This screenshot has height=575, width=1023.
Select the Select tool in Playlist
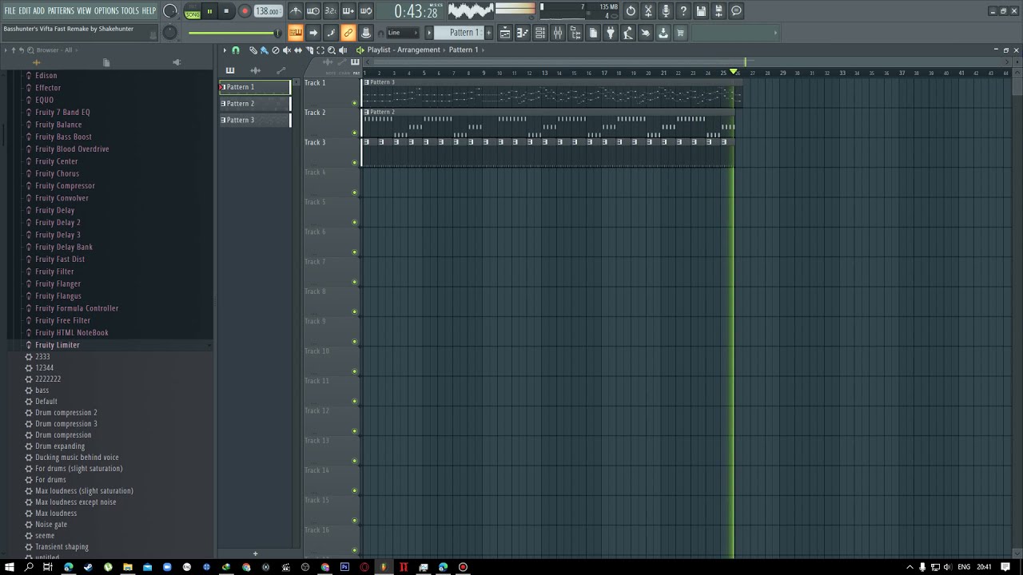(320, 50)
